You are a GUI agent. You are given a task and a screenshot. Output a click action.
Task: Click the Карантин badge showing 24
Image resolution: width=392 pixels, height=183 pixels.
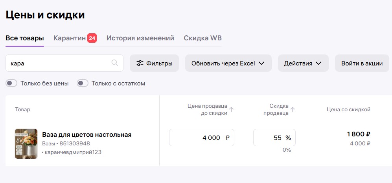click(92, 38)
